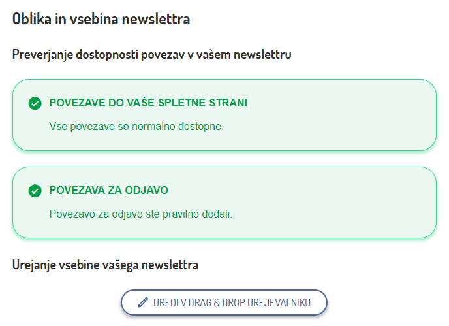The width and height of the screenshot is (449, 326).
Task: Click the 'POVEZAVA ZA ODJAVO' title text
Action: (109, 191)
